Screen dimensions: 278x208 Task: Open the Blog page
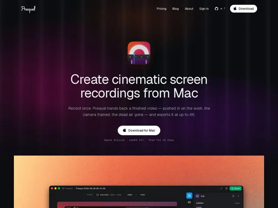pyautogui.click(x=175, y=9)
